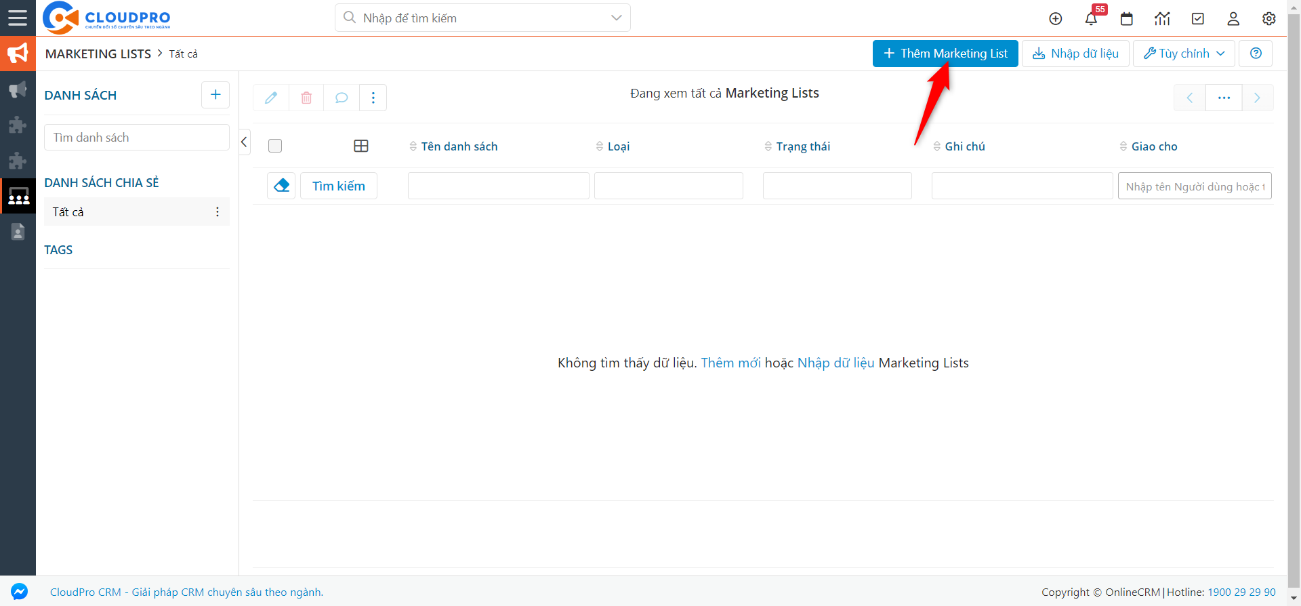Image resolution: width=1301 pixels, height=606 pixels.
Task: Sort by Loại column
Action: (x=613, y=146)
